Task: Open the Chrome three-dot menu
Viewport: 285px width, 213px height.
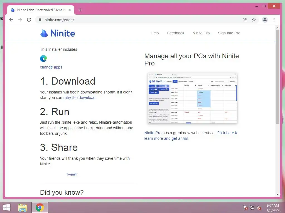Action: 274,20
